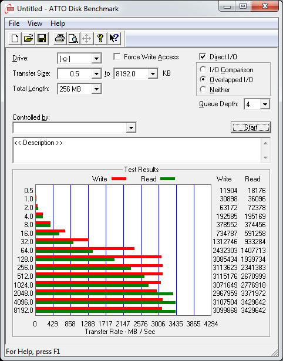Open the View menu
Image resolution: width=283 pixels, height=361 pixels.
[35, 23]
